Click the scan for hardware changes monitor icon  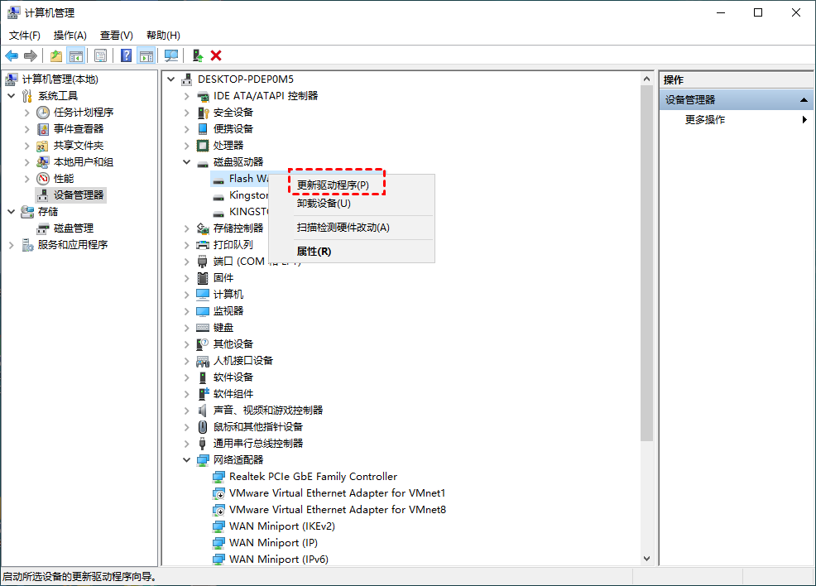pos(171,55)
